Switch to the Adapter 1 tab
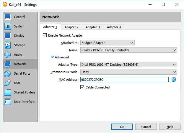Viewport: 184px width, 133px height. (50, 27)
